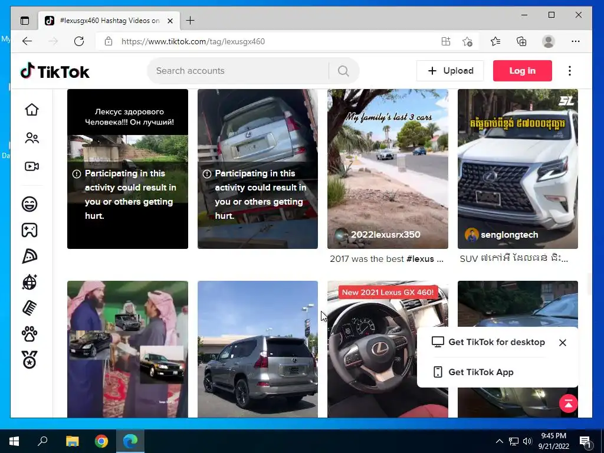Image resolution: width=604 pixels, height=453 pixels.
Task: Select the Food pizza slice category icon
Action: pyautogui.click(x=29, y=256)
